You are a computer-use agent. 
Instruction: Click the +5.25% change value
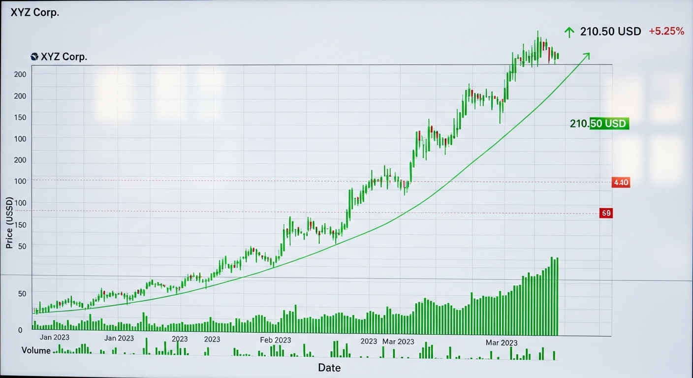tap(666, 31)
